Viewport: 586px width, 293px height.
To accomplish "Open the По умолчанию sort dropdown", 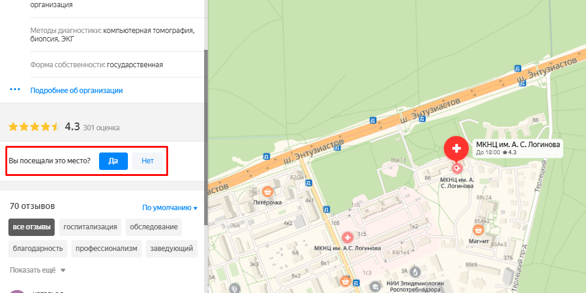I will pyautogui.click(x=170, y=208).
